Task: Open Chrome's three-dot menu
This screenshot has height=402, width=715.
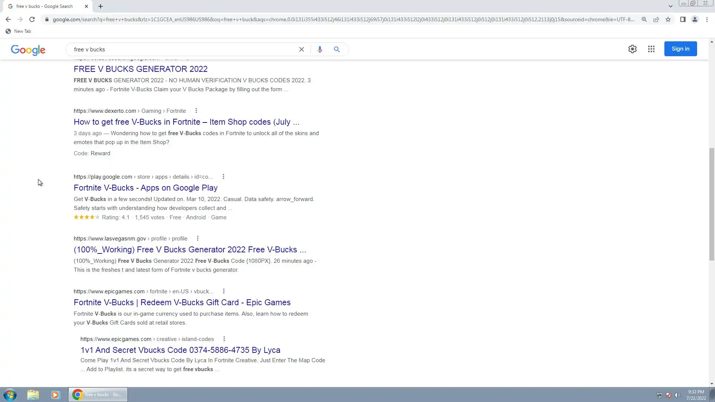Action: click(707, 19)
